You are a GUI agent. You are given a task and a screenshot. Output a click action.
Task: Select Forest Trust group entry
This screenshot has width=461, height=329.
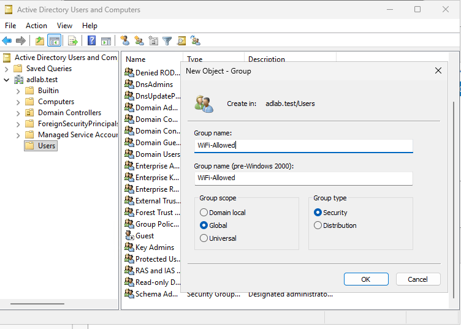(x=152, y=213)
